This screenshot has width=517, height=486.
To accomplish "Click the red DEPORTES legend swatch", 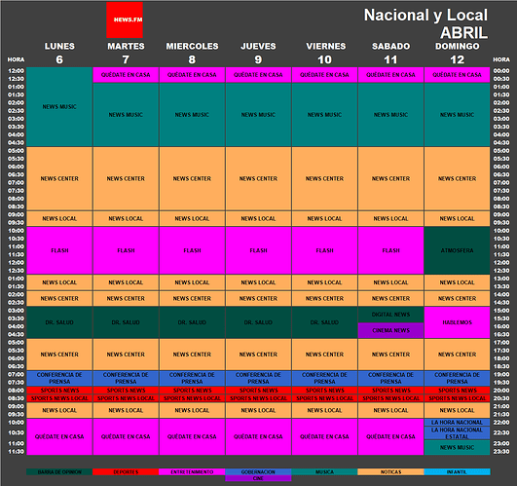I will [x=126, y=472].
